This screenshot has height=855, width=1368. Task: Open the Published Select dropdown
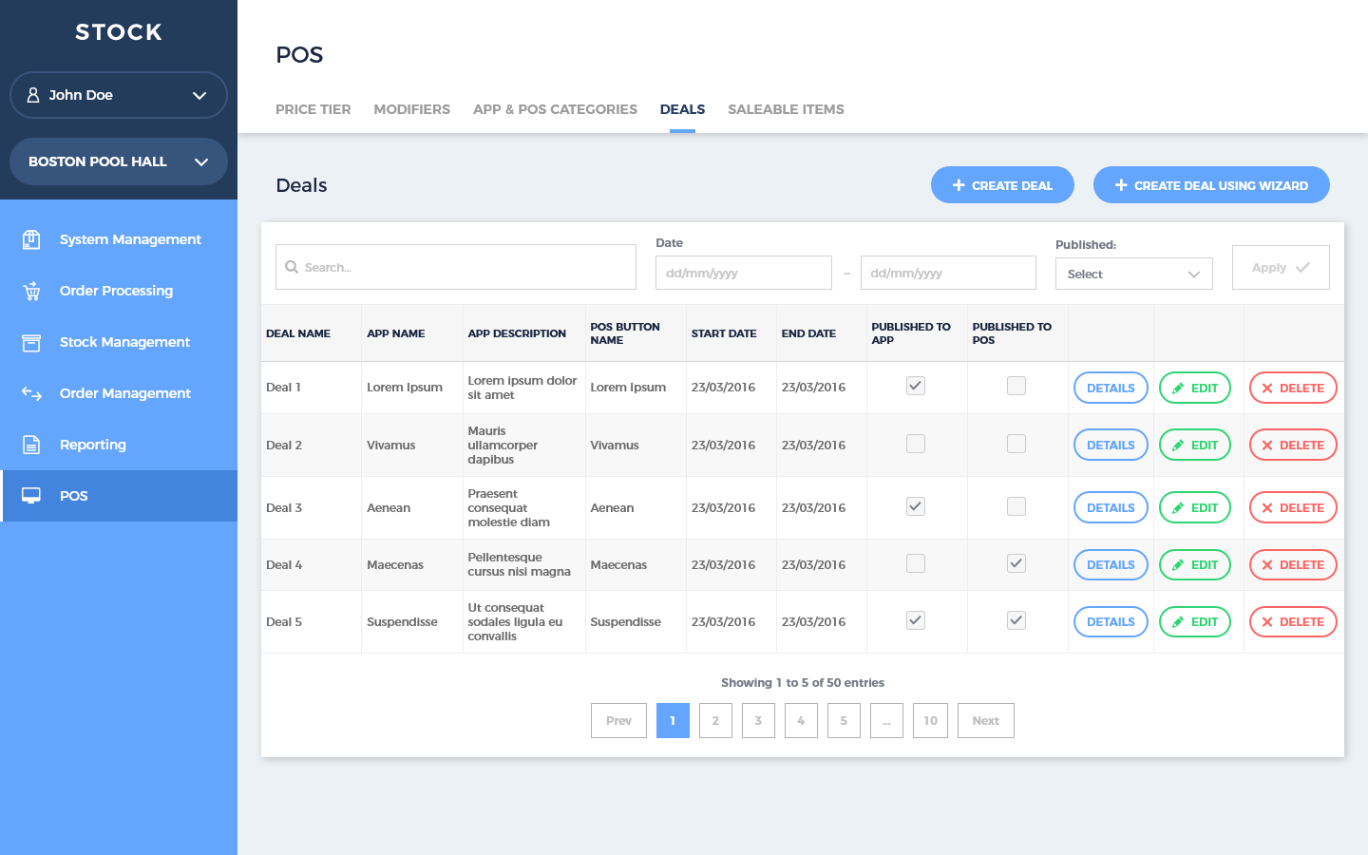point(1133,274)
